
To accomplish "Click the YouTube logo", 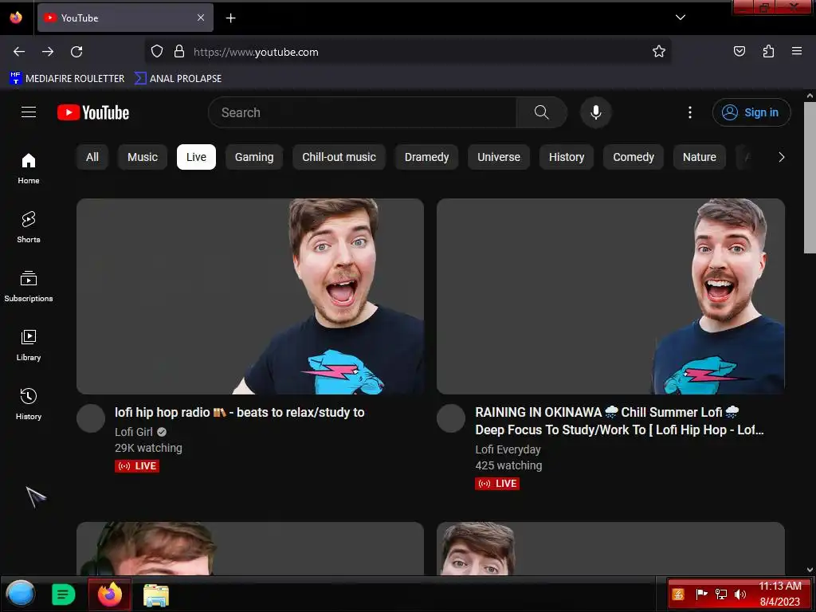I will [93, 112].
